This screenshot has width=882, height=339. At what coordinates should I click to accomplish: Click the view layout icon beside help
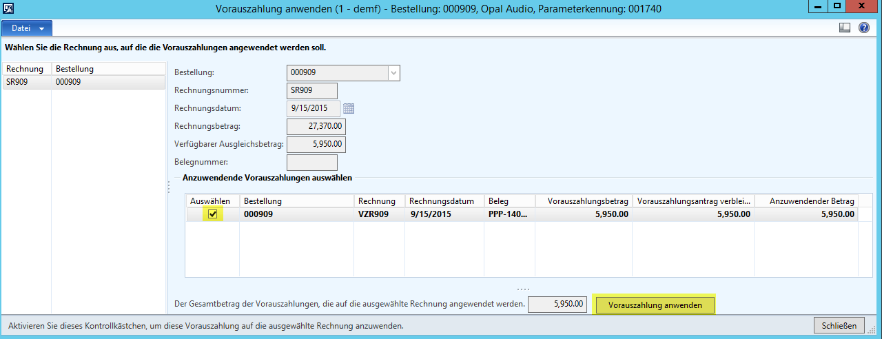point(845,28)
